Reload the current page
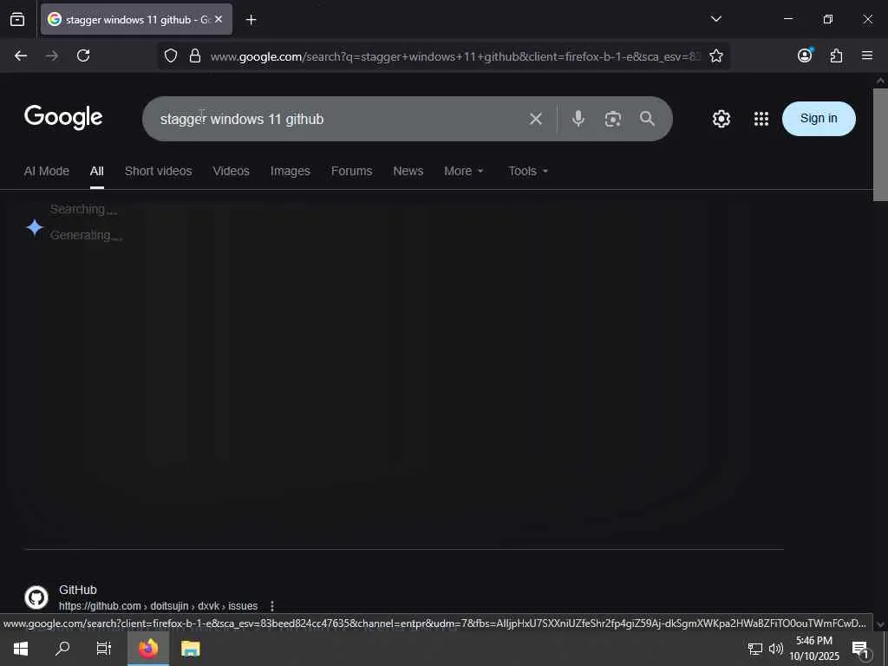The height and width of the screenshot is (666, 888). tap(83, 55)
